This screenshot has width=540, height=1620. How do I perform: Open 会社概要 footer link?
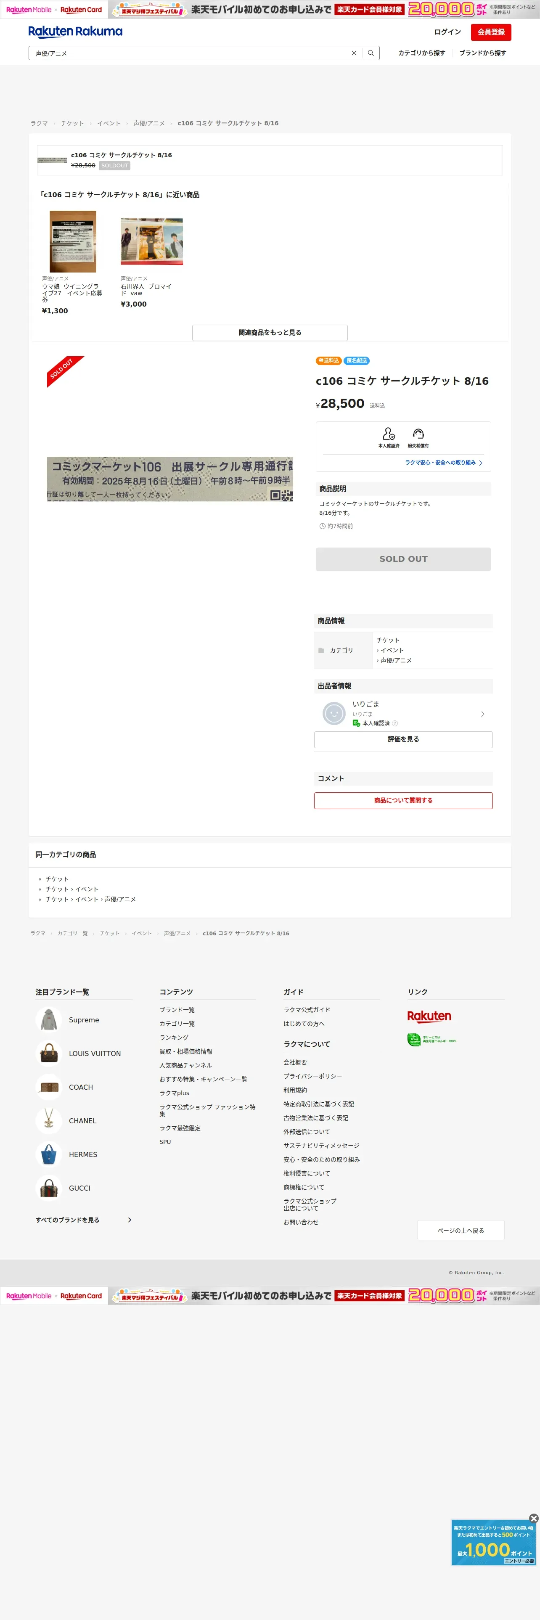[x=295, y=1062]
